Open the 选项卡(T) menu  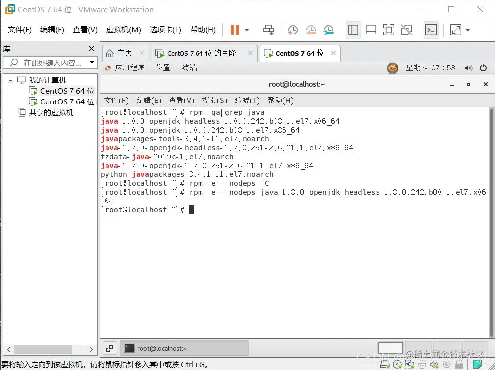tap(166, 30)
